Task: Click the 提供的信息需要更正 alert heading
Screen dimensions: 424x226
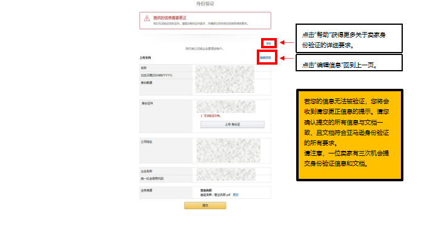Action: [x=170, y=18]
